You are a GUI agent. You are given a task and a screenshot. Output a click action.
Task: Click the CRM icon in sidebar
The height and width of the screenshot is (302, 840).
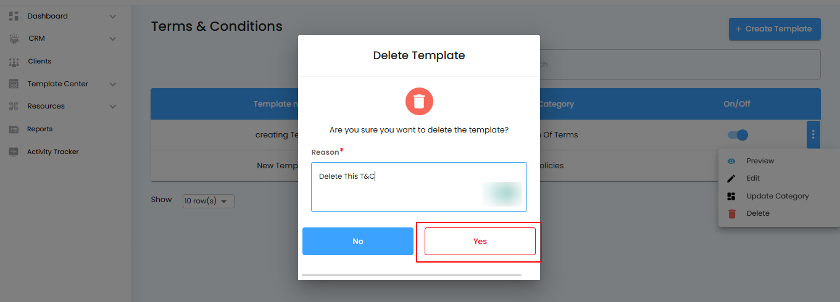14,38
